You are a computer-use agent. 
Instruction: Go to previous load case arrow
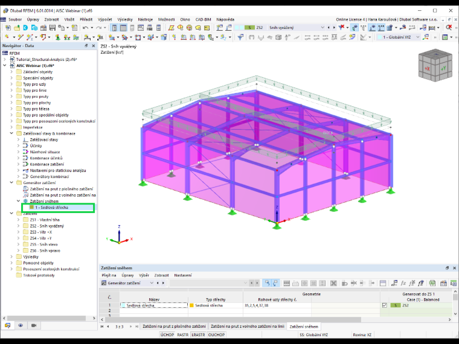(x=329, y=28)
